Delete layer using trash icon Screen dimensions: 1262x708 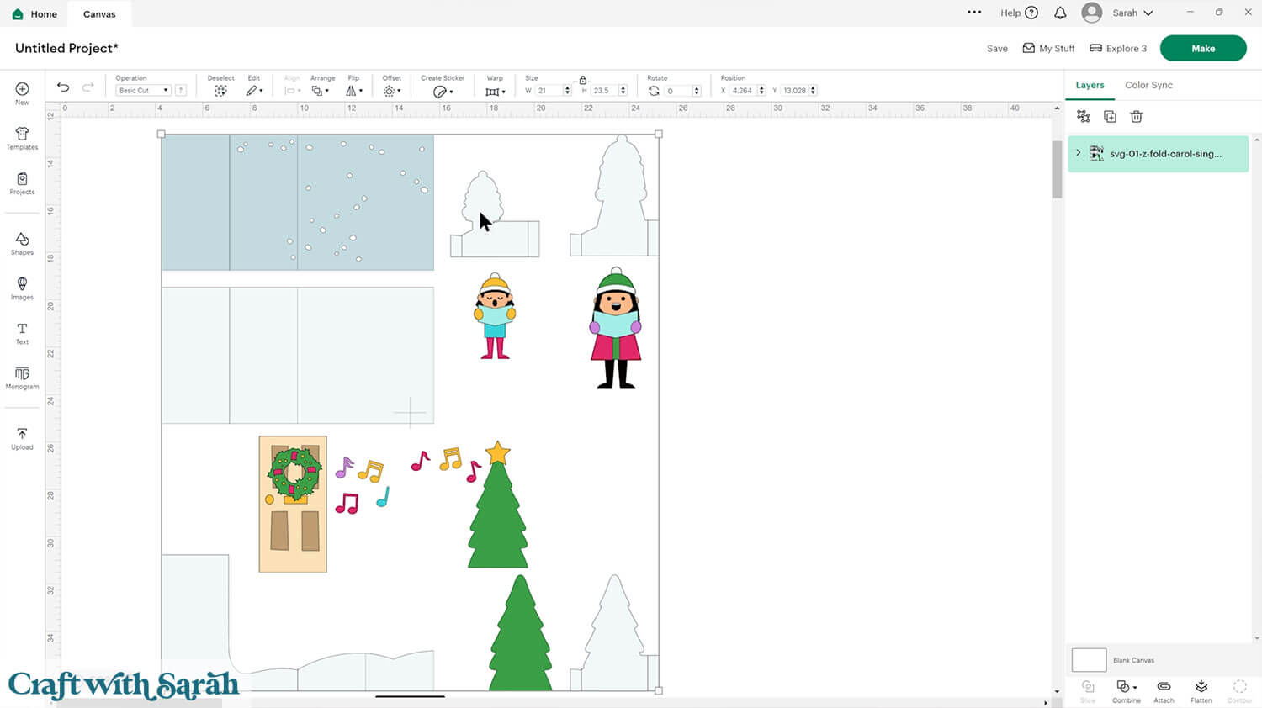(x=1136, y=117)
